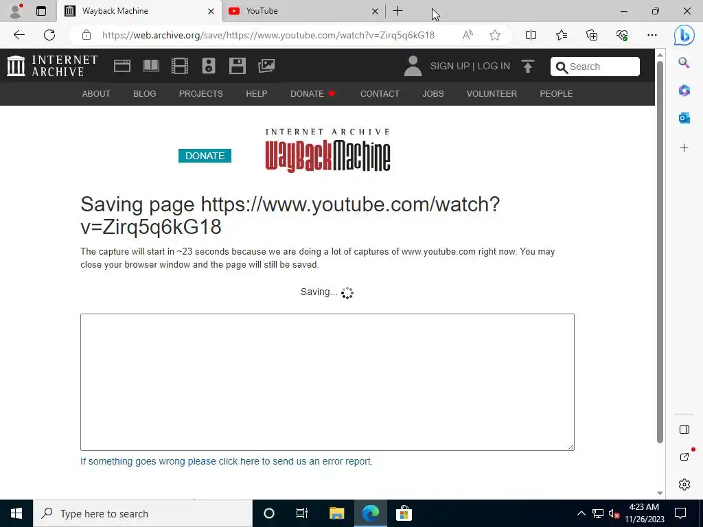Viewport: 703px width, 527px height.
Task: Open sidebar settings gear
Action: pos(684,484)
